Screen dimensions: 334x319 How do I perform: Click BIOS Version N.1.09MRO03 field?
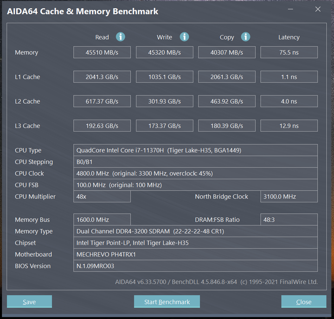[x=195, y=266]
